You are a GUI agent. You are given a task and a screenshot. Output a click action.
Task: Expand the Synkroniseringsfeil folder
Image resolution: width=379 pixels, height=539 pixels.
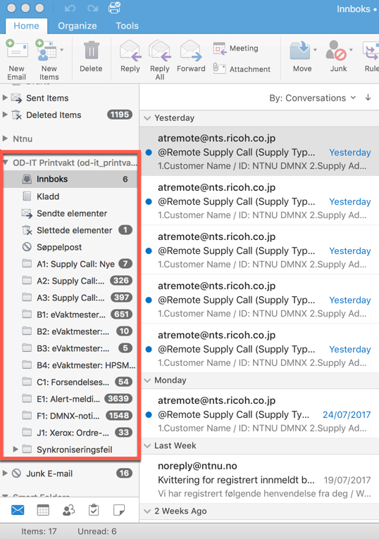[x=15, y=449]
